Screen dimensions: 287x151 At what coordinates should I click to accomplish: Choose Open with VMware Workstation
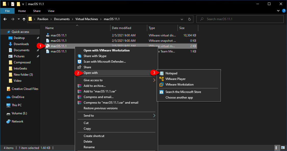[107, 50]
